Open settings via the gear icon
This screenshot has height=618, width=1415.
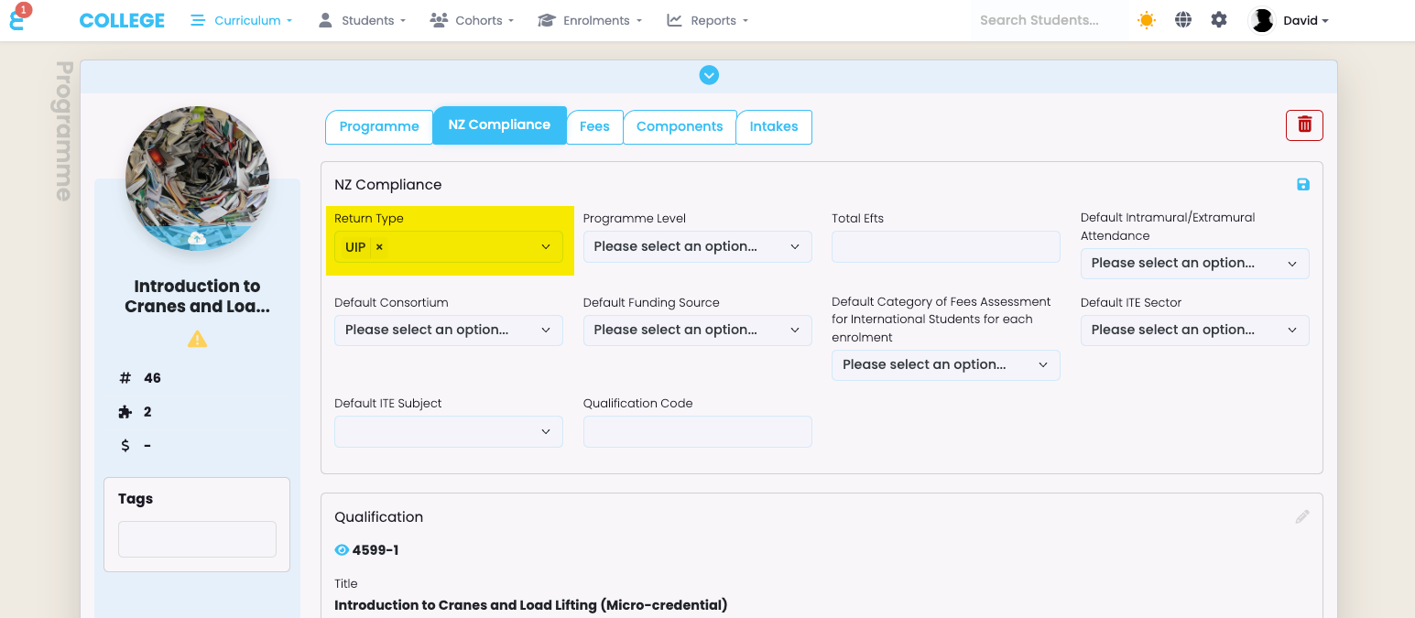click(x=1219, y=20)
